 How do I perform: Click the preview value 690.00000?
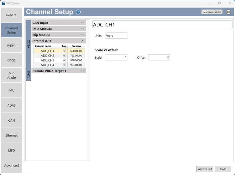[76, 51]
